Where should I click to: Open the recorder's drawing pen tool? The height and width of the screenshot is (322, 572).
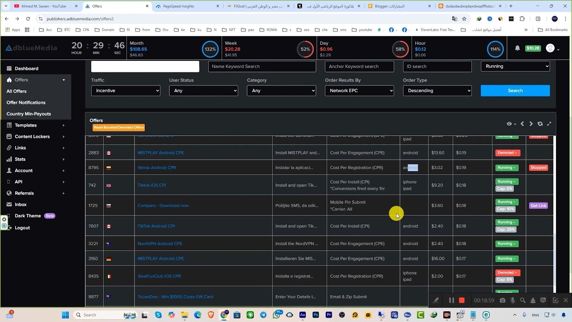(x=436, y=301)
